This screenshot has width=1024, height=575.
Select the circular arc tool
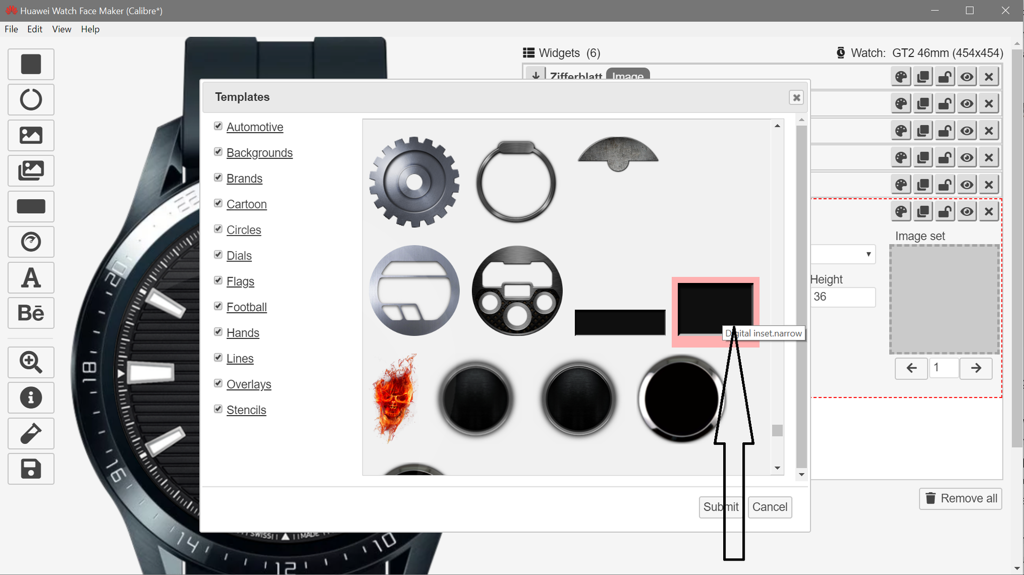pyautogui.click(x=31, y=100)
